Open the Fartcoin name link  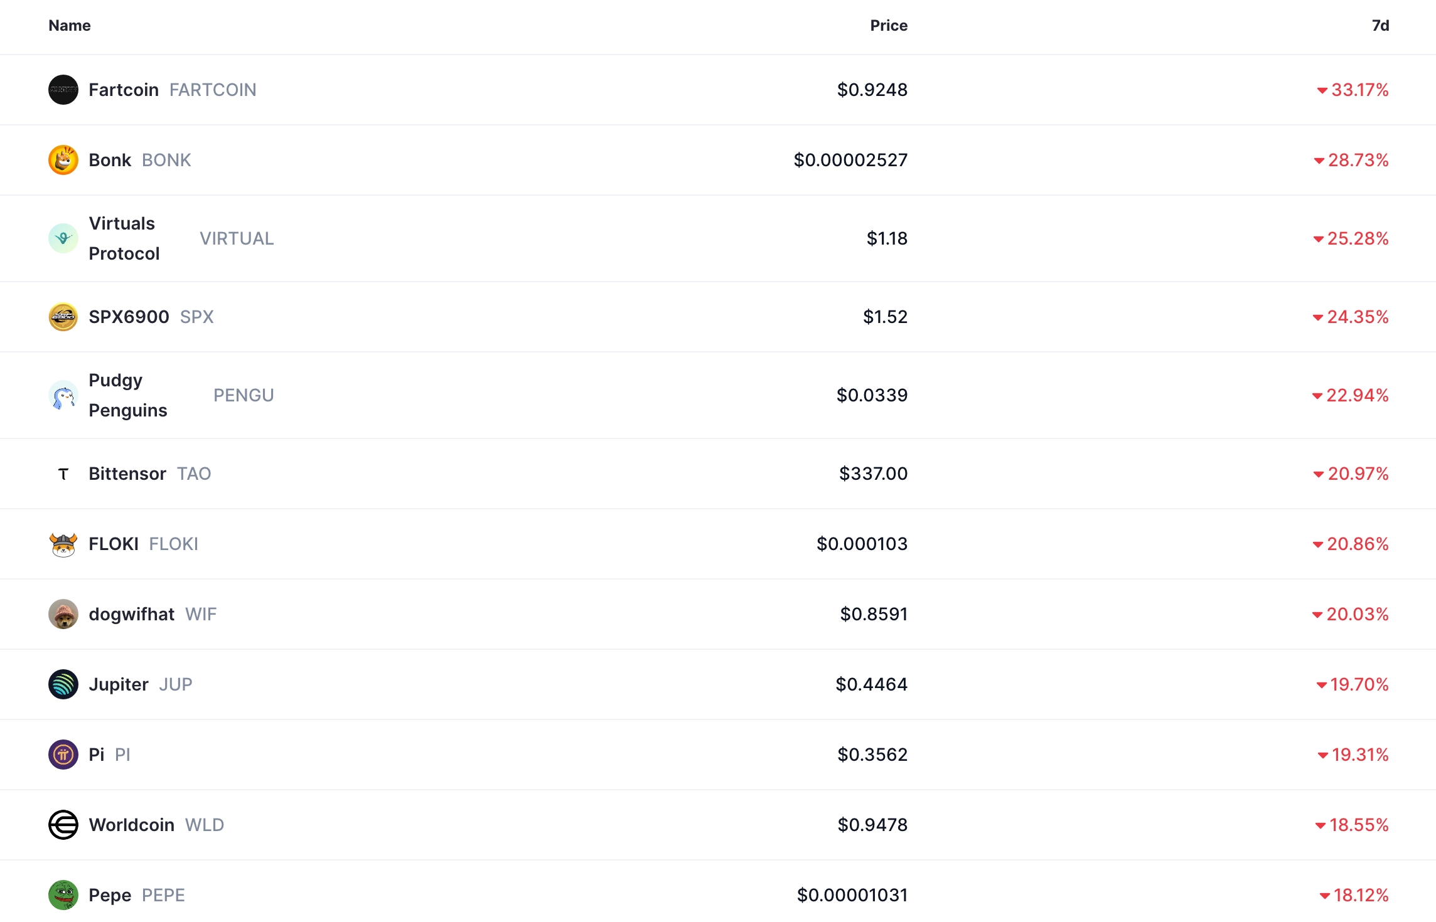(x=124, y=90)
